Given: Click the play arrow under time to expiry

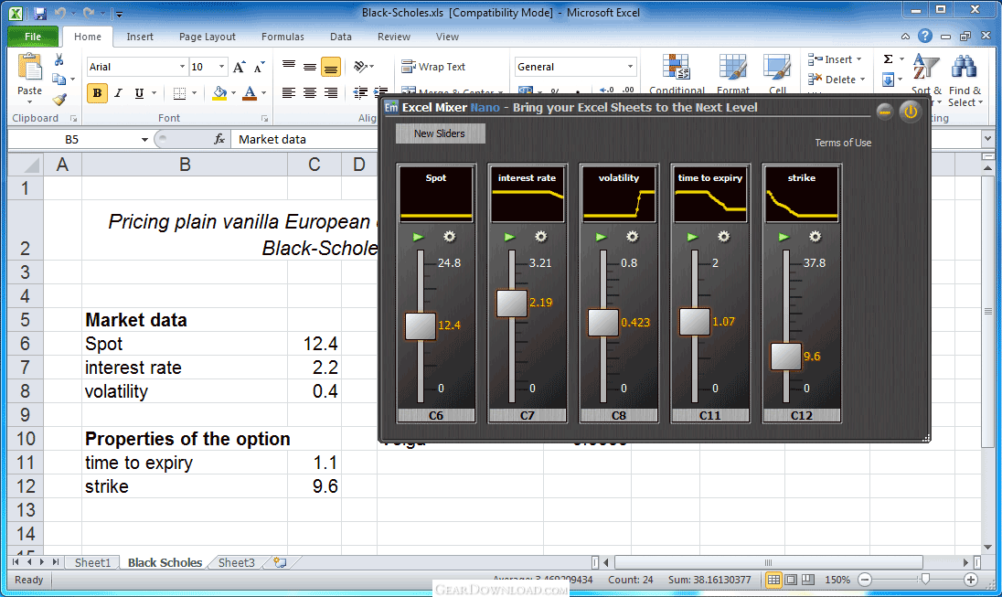Looking at the screenshot, I should pos(693,237).
